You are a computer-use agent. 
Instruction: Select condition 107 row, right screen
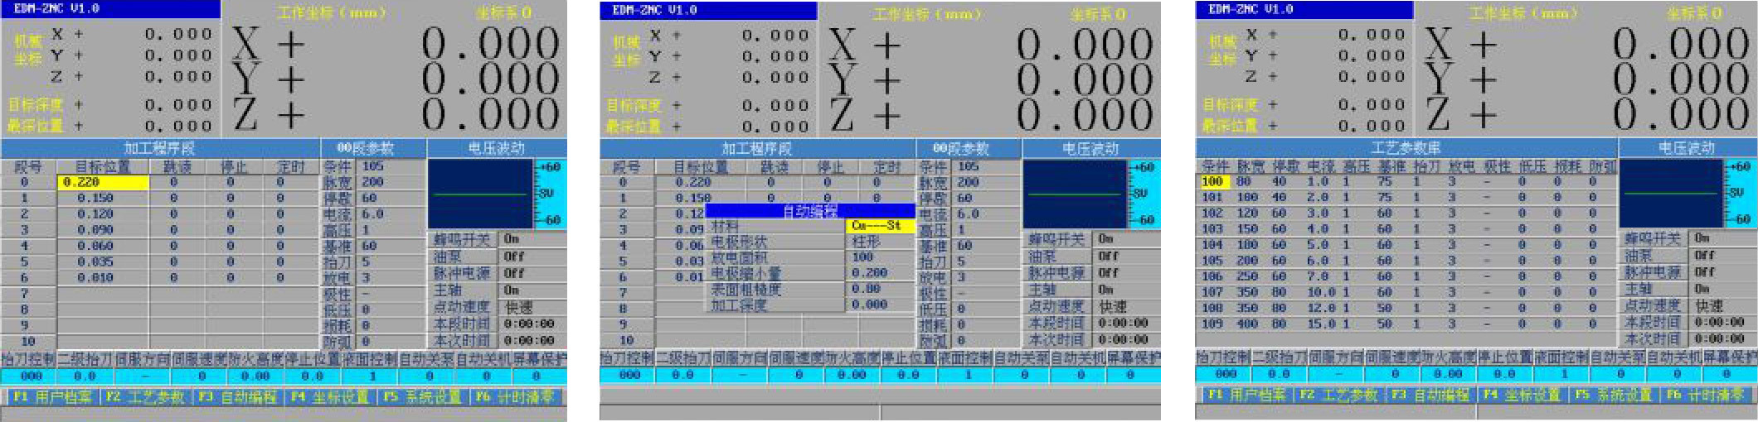coord(1406,292)
